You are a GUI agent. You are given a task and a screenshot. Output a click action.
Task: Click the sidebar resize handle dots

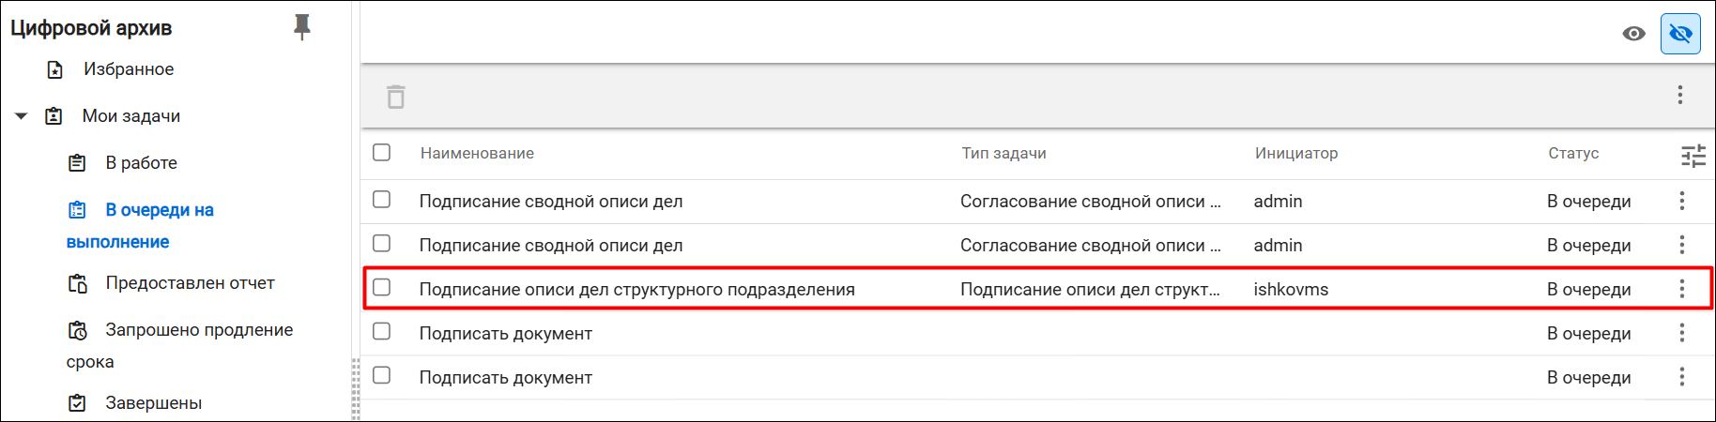[x=356, y=388]
